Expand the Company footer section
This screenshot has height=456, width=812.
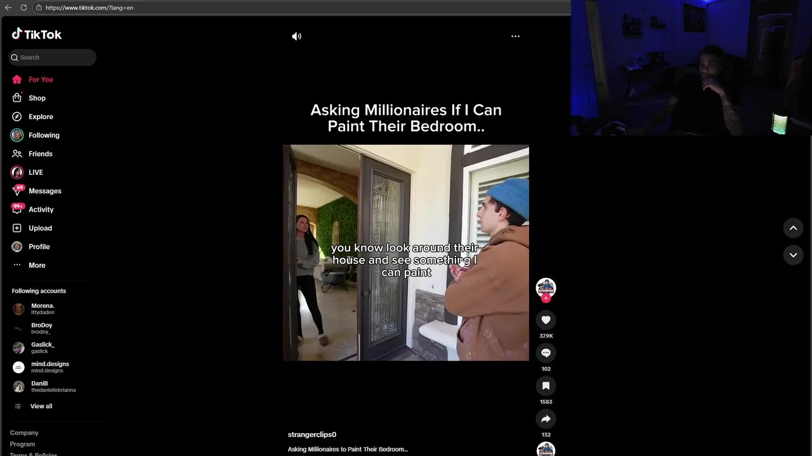(24, 433)
